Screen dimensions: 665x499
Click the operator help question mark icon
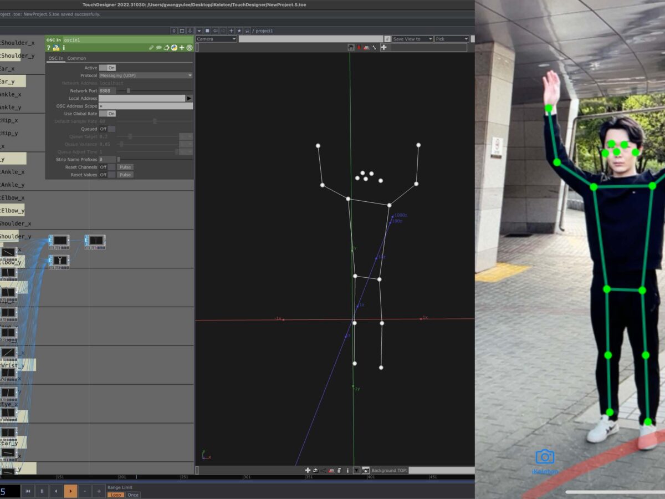coord(48,48)
